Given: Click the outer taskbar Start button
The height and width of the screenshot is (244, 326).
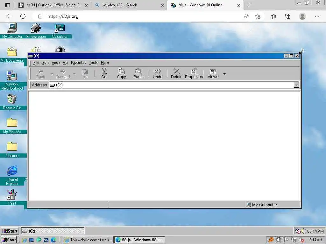Looking at the screenshot, I should pos(9,240).
